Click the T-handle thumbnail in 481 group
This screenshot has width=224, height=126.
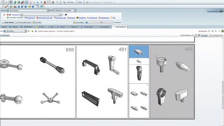[115, 96]
